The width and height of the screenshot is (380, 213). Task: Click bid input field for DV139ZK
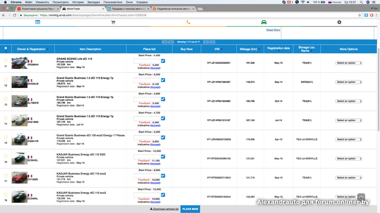tap(147, 176)
